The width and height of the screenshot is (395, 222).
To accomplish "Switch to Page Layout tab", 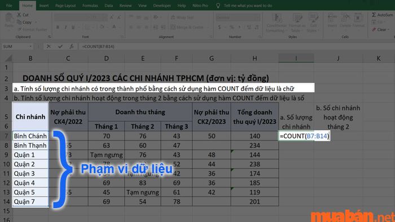I will click(65, 5).
